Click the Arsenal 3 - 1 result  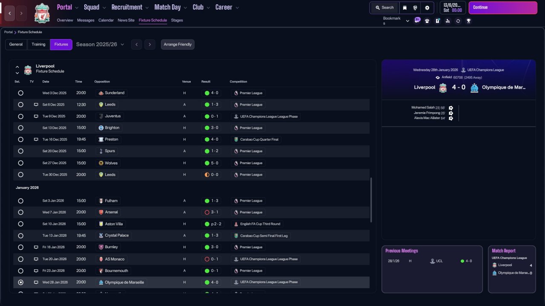[x=212, y=212]
